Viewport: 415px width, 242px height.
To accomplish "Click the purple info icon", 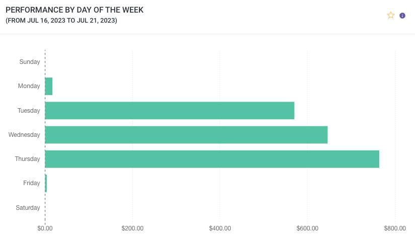I will coord(402,16).
